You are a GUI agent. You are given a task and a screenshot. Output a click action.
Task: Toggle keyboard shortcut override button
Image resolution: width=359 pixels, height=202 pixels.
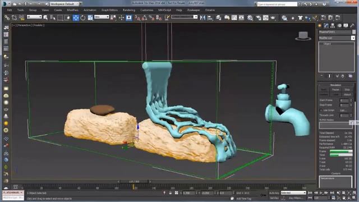[x=129, y=17]
